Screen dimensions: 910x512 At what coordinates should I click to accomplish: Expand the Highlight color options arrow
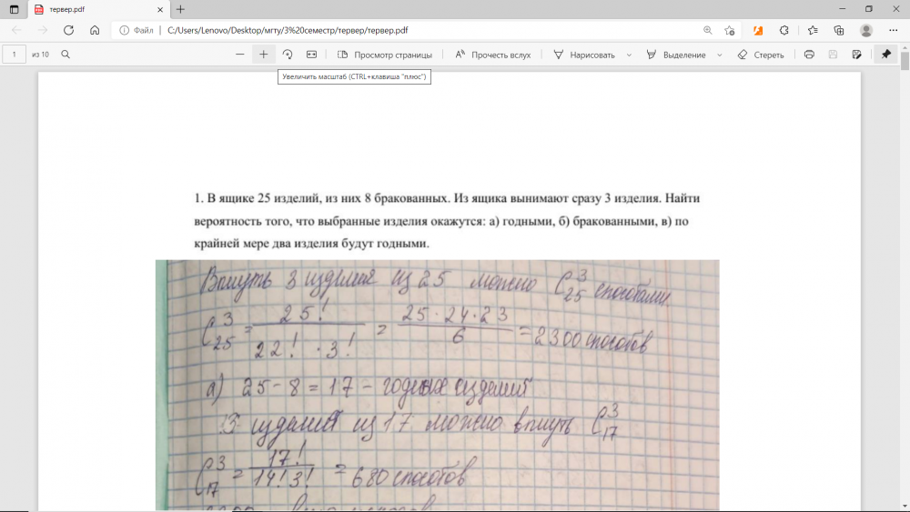(x=720, y=55)
